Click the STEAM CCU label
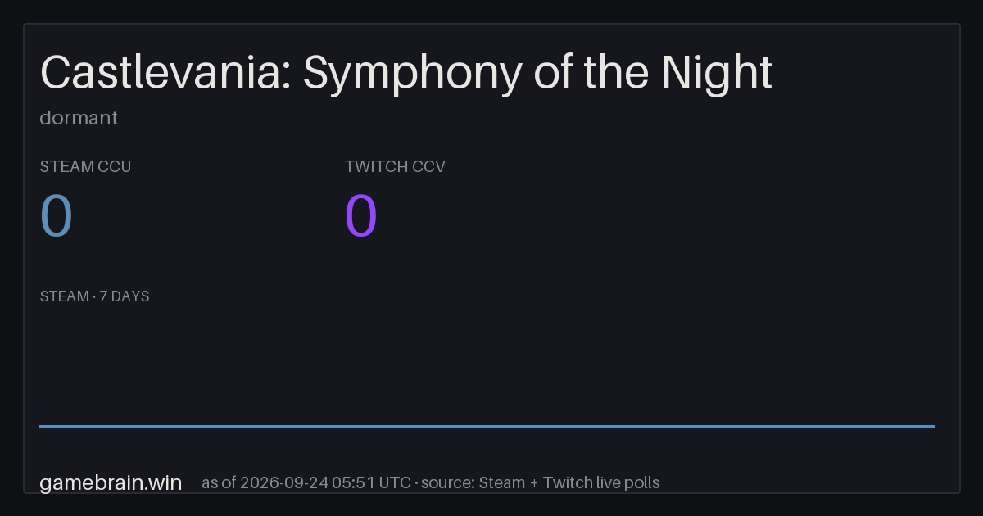Screen dimensions: 983x516 (x=85, y=166)
